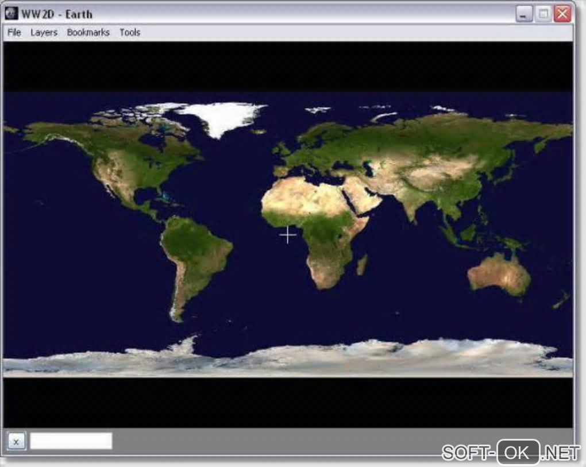The width and height of the screenshot is (586, 467).
Task: Click on Madagascar island on the map
Action: pos(362,264)
